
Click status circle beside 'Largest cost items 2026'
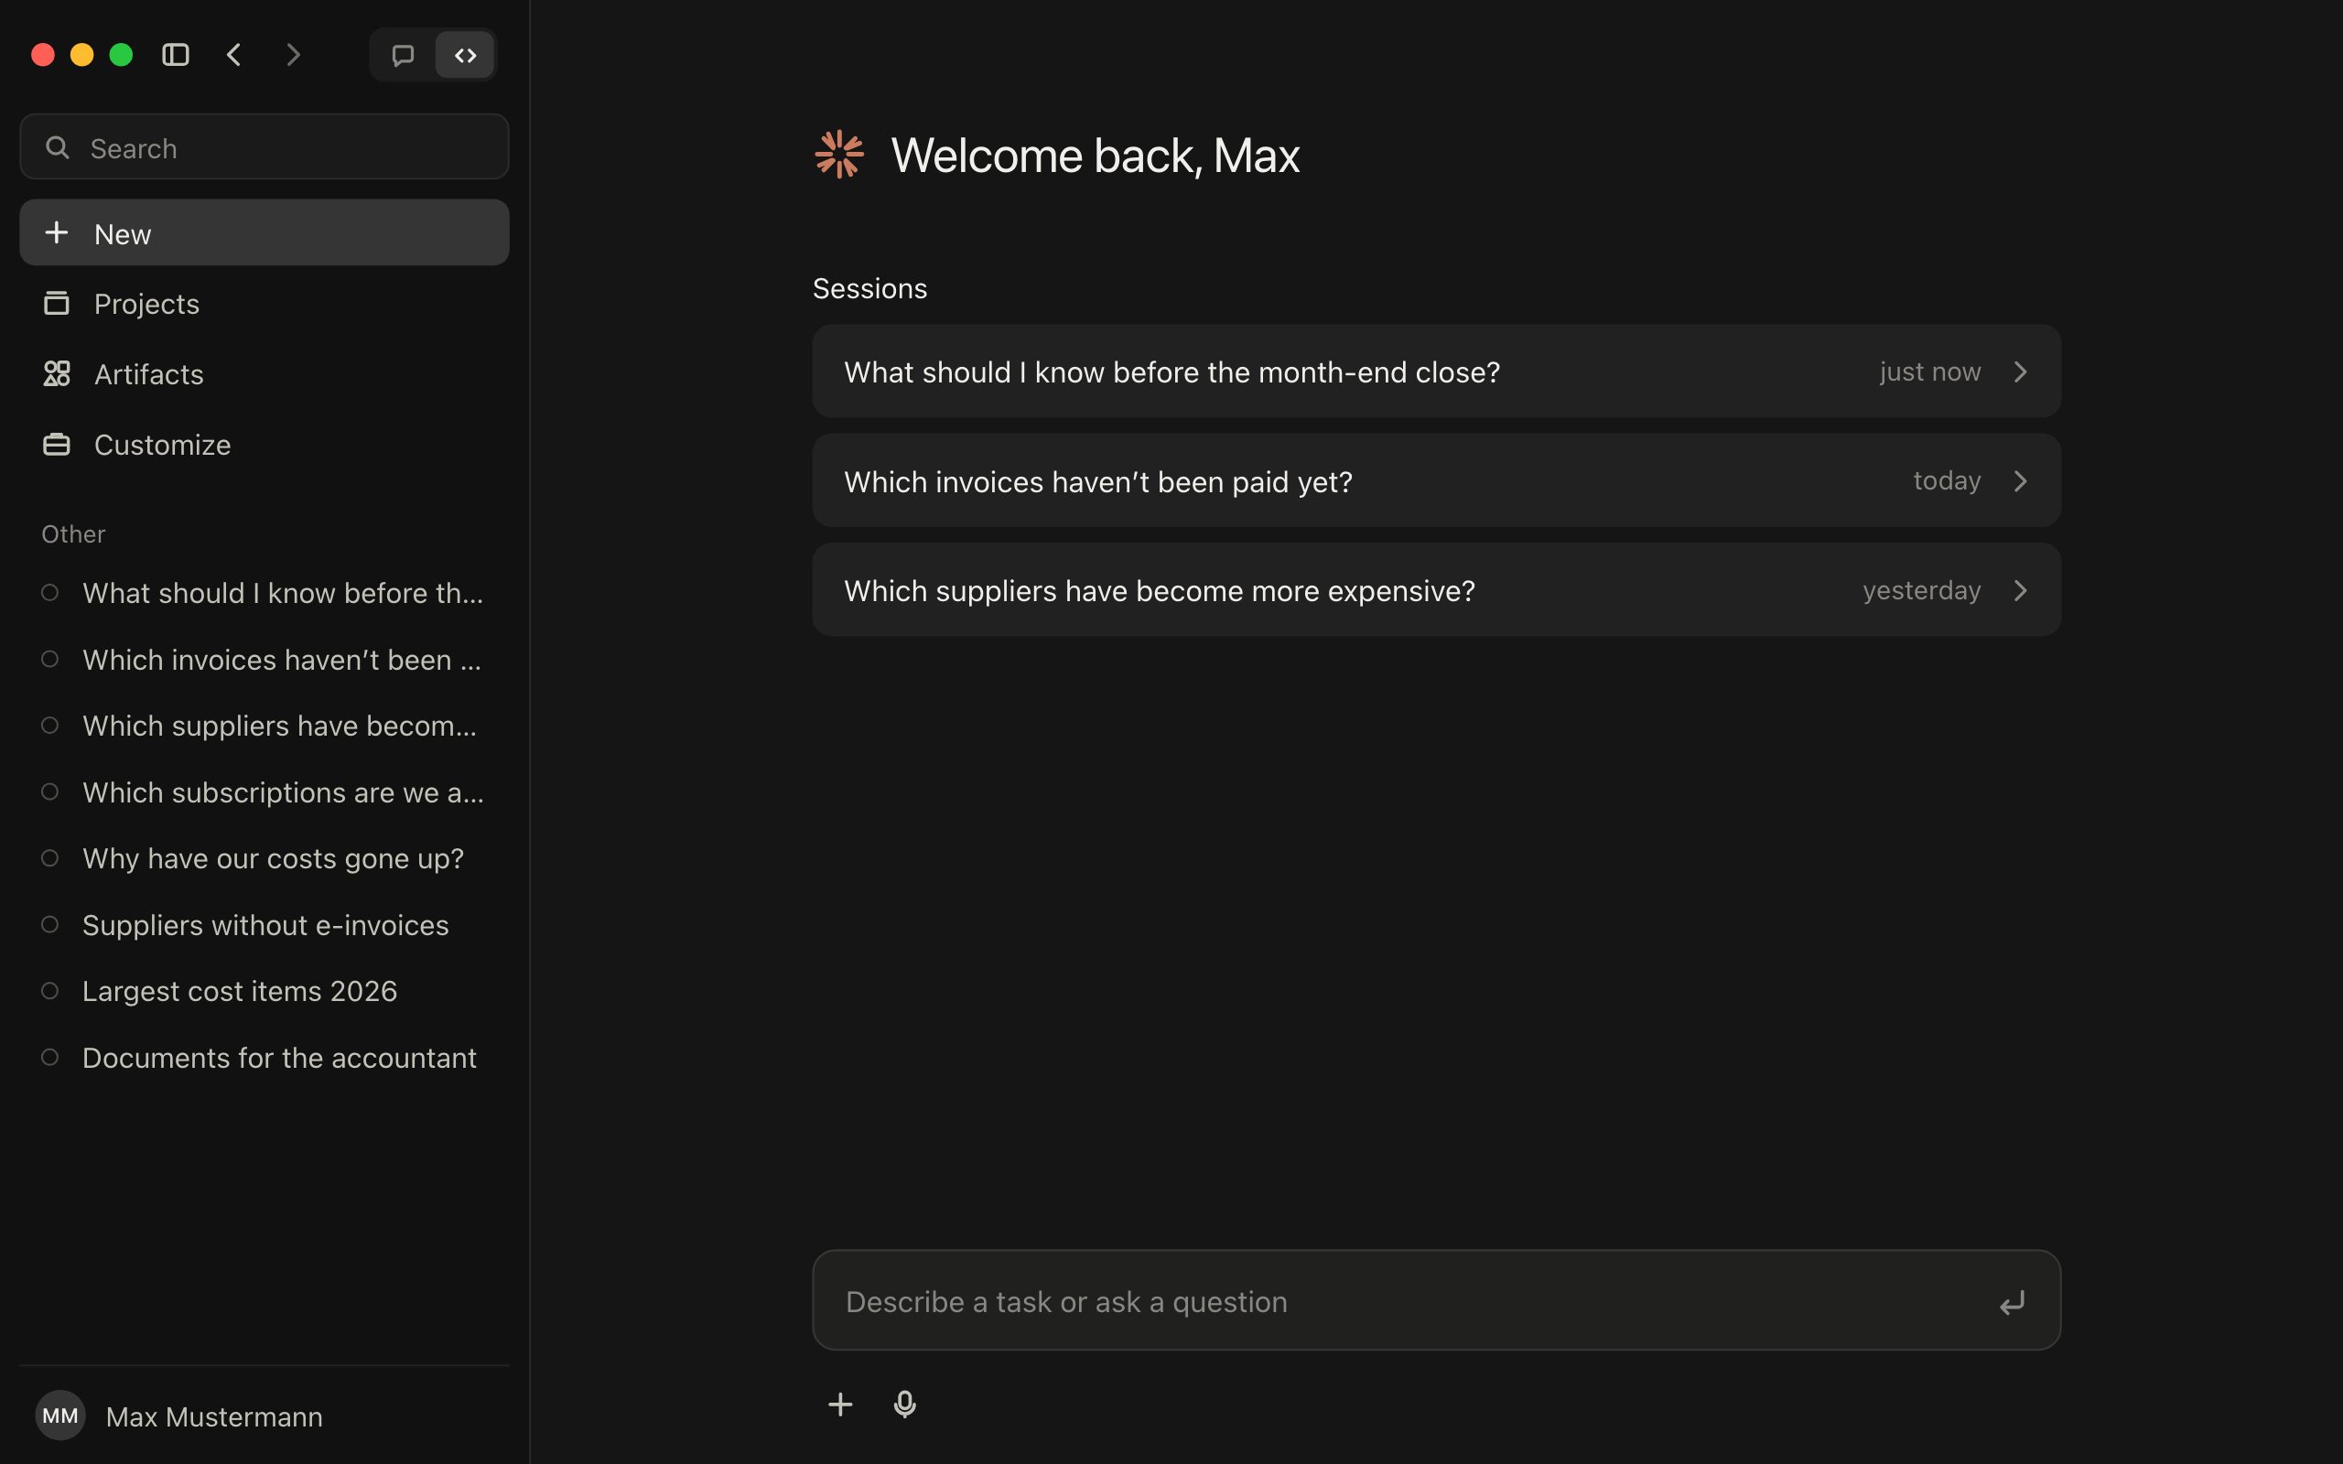point(50,991)
